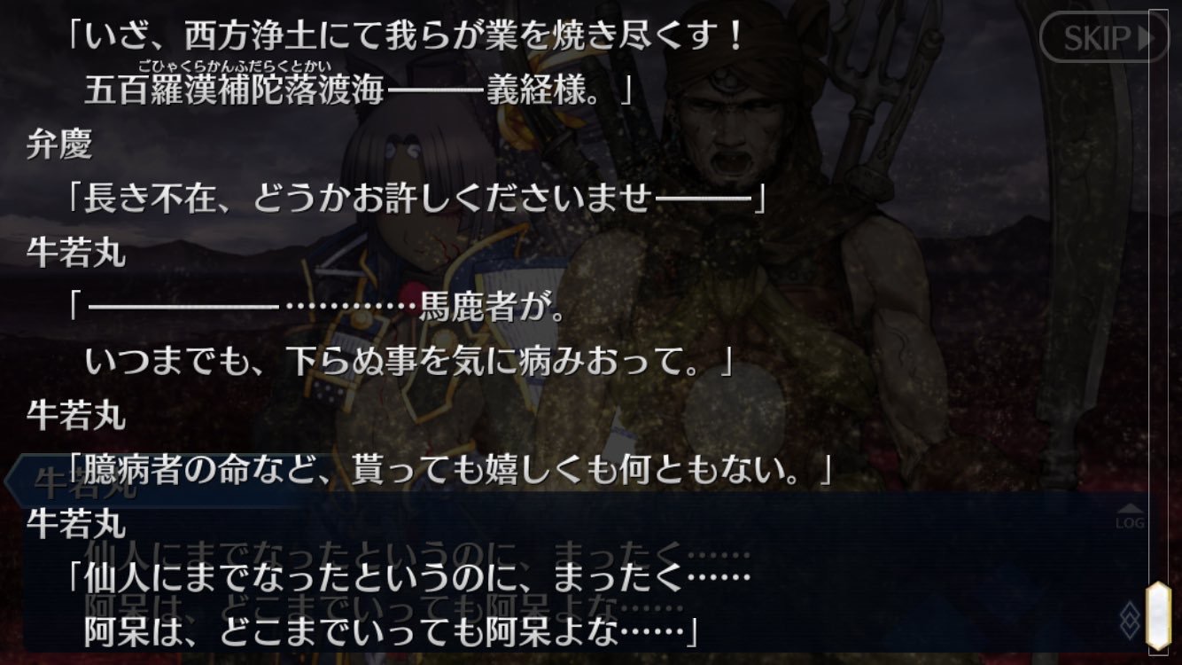The image size is (1182, 665).
Task: Click the line ending with 馬鹿者が。
Action: [315, 310]
